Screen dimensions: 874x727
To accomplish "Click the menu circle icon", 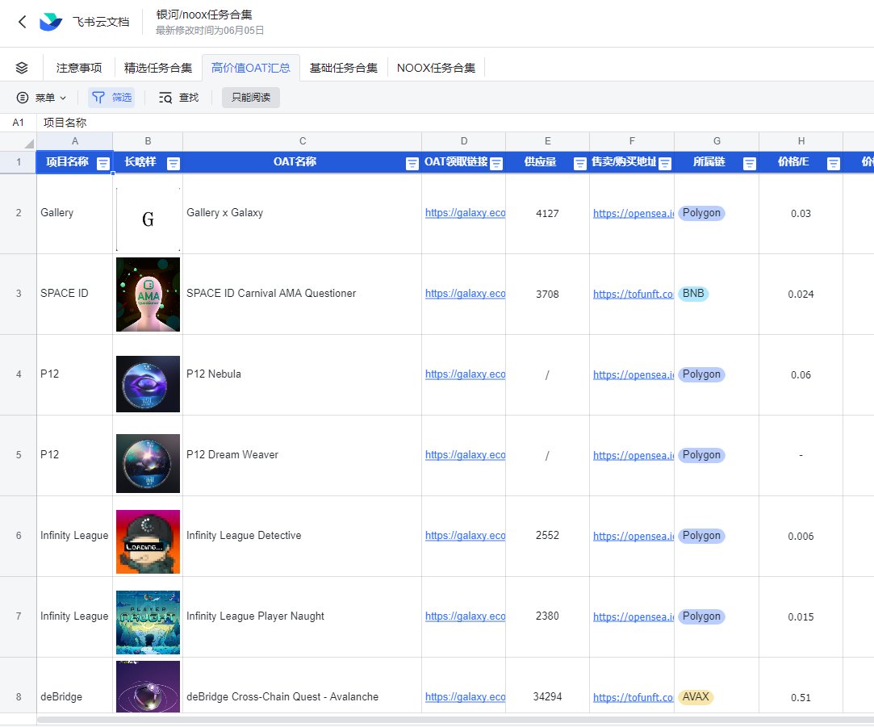I will pos(23,98).
